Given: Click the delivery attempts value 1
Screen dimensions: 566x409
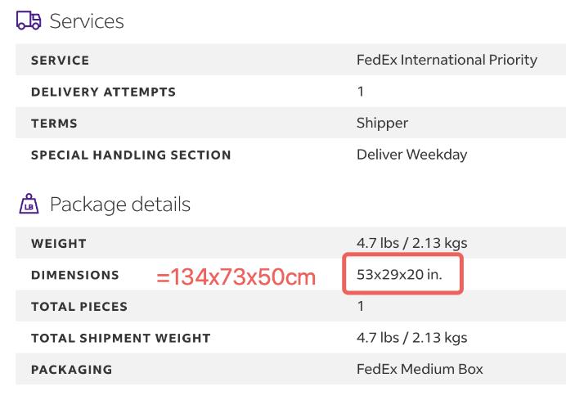Looking at the screenshot, I should tap(360, 92).
